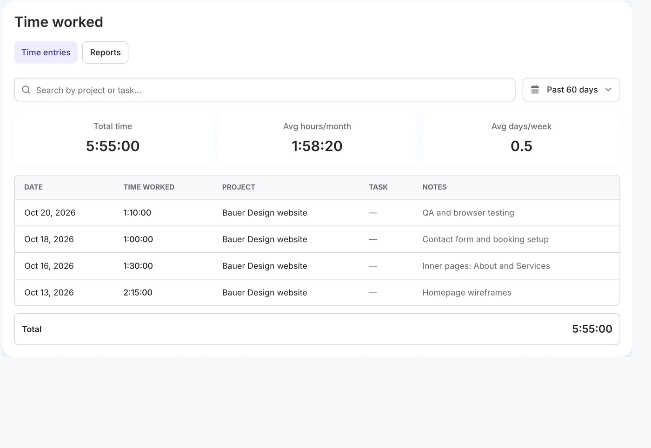Click the 1:10:00 time worked value

click(137, 212)
